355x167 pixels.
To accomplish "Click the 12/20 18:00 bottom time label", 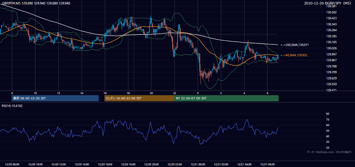I will [x=128, y=164].
